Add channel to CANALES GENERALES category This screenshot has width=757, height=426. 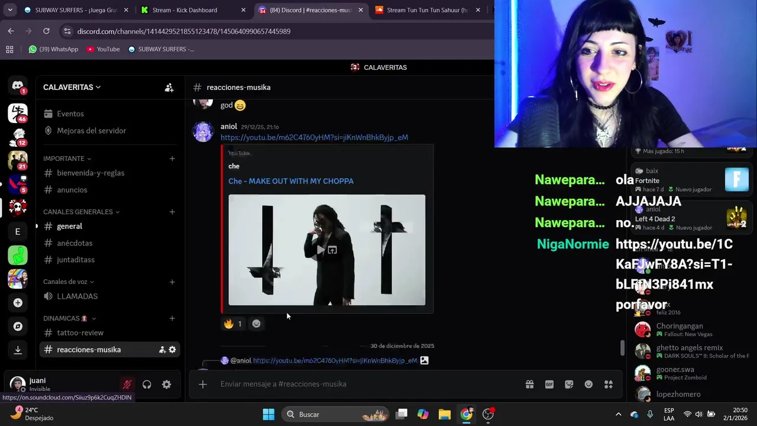tap(172, 212)
